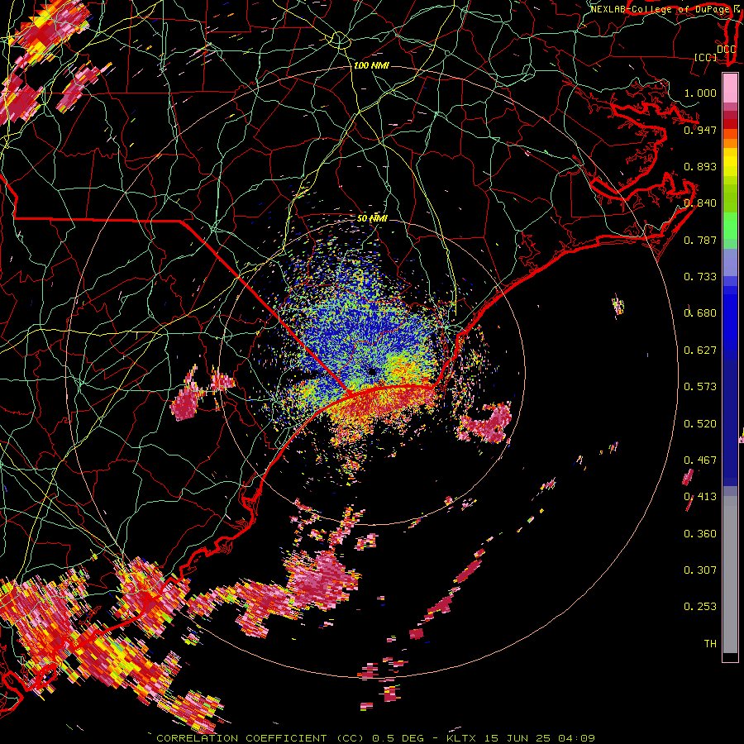Screen dimensions: 744x744
Task: Select the 0.520 scale value
Action: click(700, 423)
